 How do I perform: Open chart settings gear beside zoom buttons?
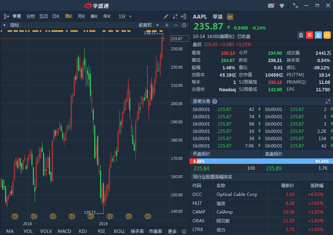184,25
